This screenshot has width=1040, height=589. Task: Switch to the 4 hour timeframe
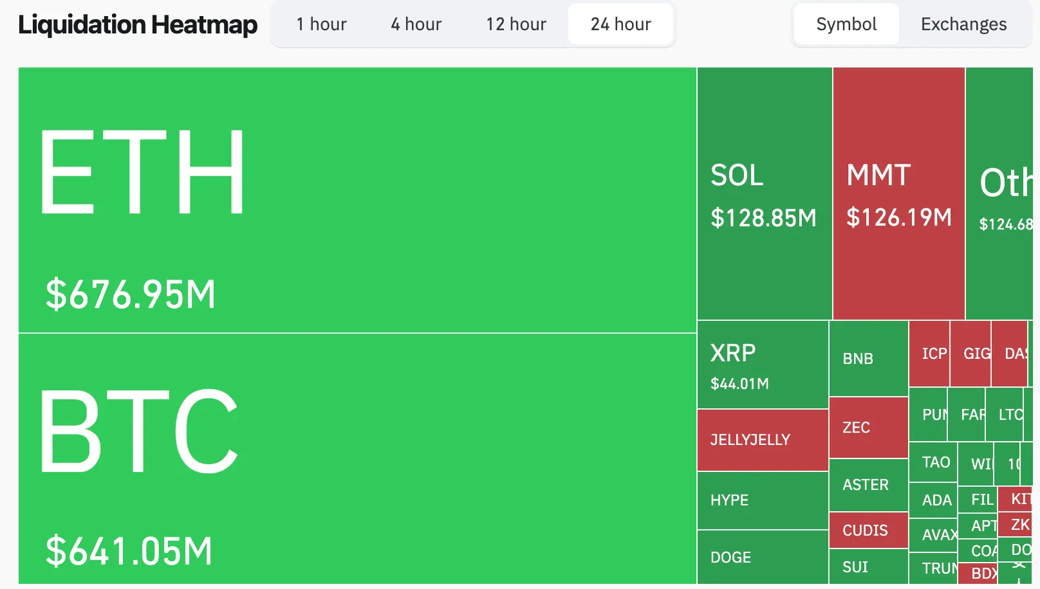(x=415, y=24)
